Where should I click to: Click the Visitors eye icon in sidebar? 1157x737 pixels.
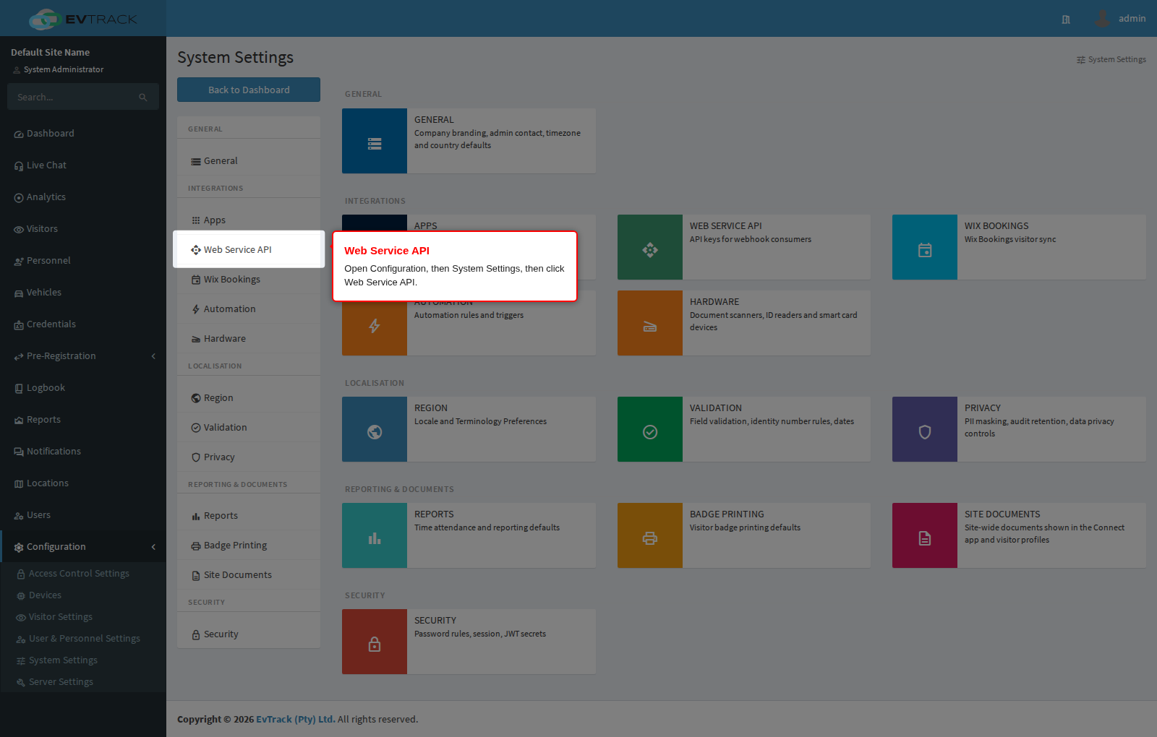click(x=19, y=230)
